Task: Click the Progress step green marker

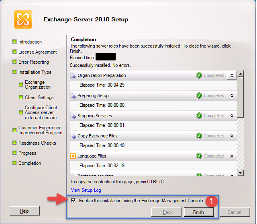Action: pos(14,153)
